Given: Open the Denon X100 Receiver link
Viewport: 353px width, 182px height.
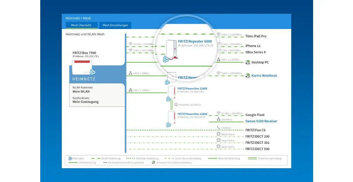Looking at the screenshot, I should 261,121.
